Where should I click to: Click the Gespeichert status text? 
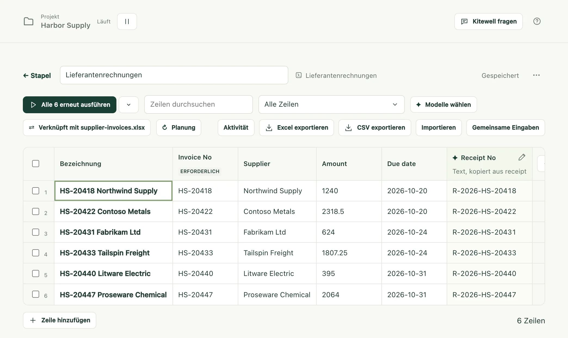tap(500, 76)
